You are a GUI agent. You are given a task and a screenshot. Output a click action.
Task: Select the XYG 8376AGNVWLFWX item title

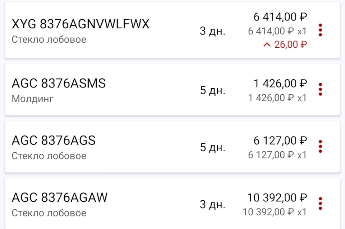click(x=80, y=24)
